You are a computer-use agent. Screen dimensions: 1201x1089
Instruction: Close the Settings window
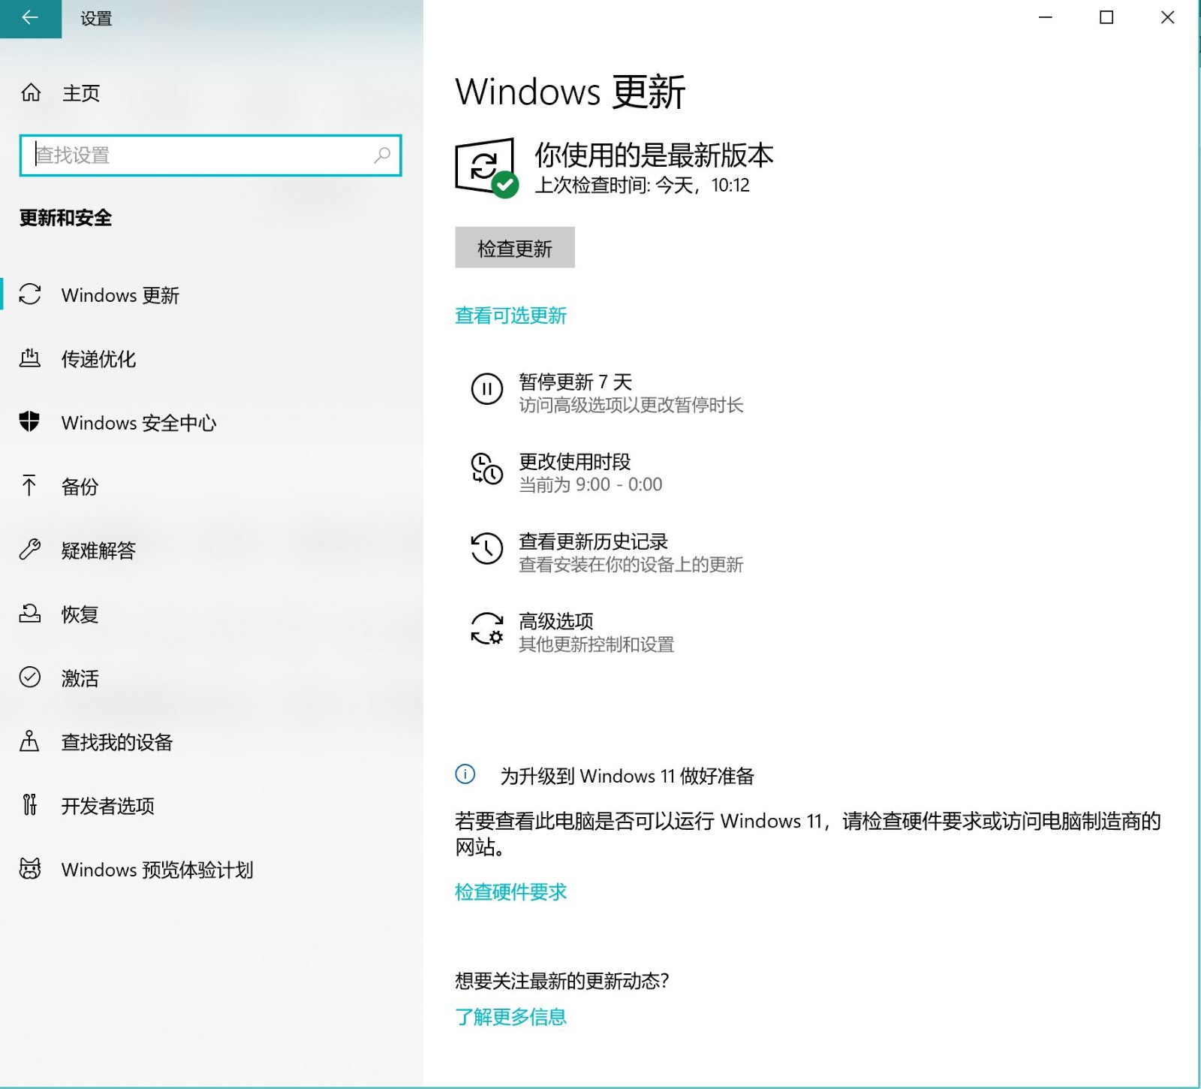[x=1167, y=17]
